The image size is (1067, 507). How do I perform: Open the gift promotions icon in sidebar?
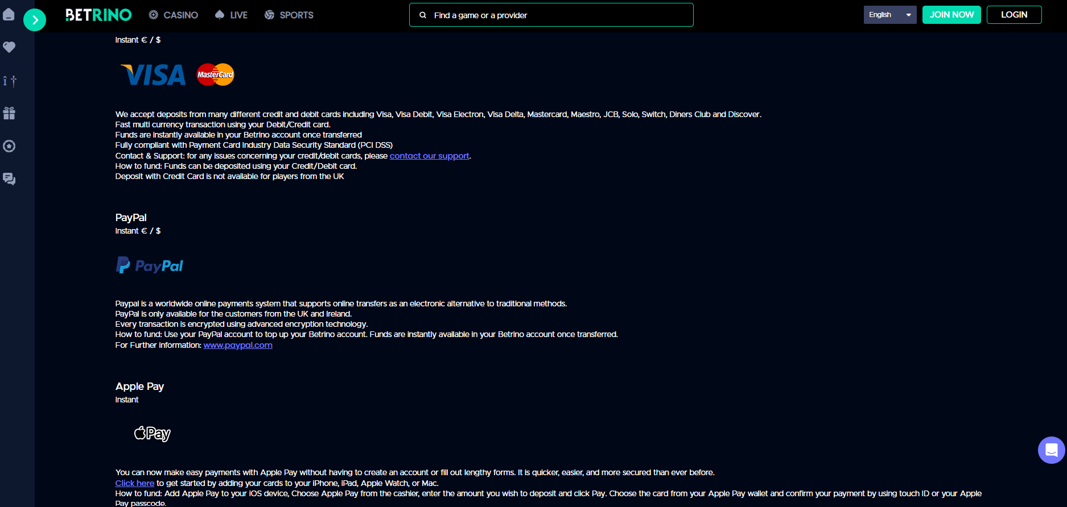click(x=9, y=113)
